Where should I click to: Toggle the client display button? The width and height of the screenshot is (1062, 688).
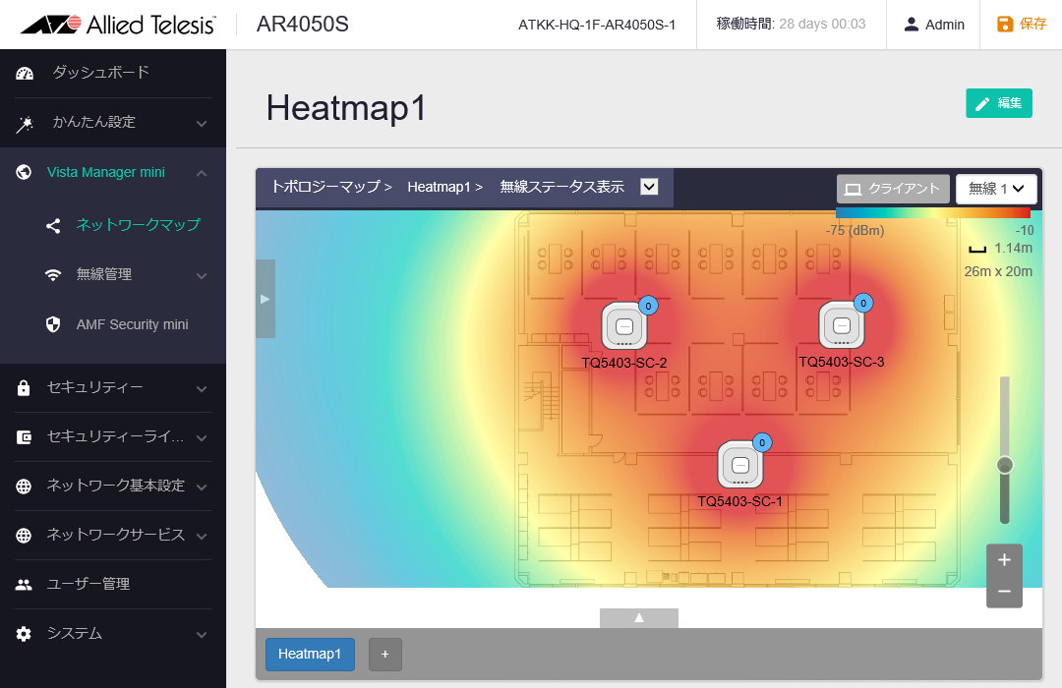pos(893,189)
